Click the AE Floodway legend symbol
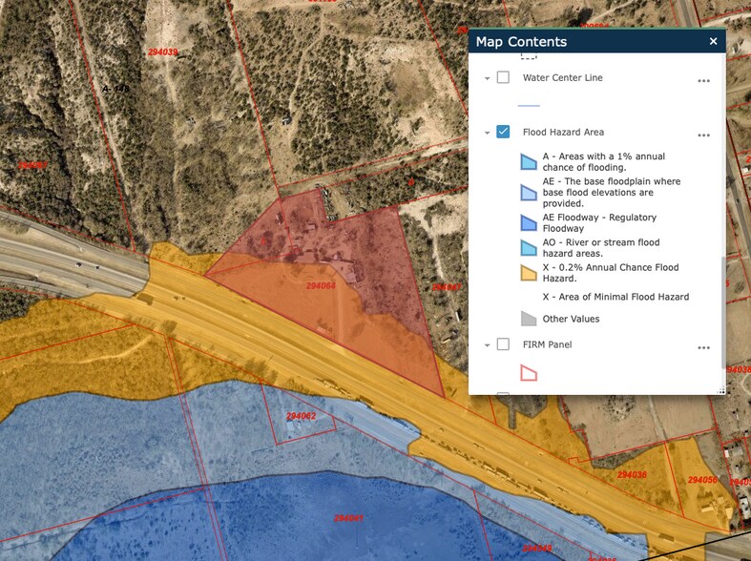Image resolution: width=751 pixels, height=561 pixels. pos(528,223)
